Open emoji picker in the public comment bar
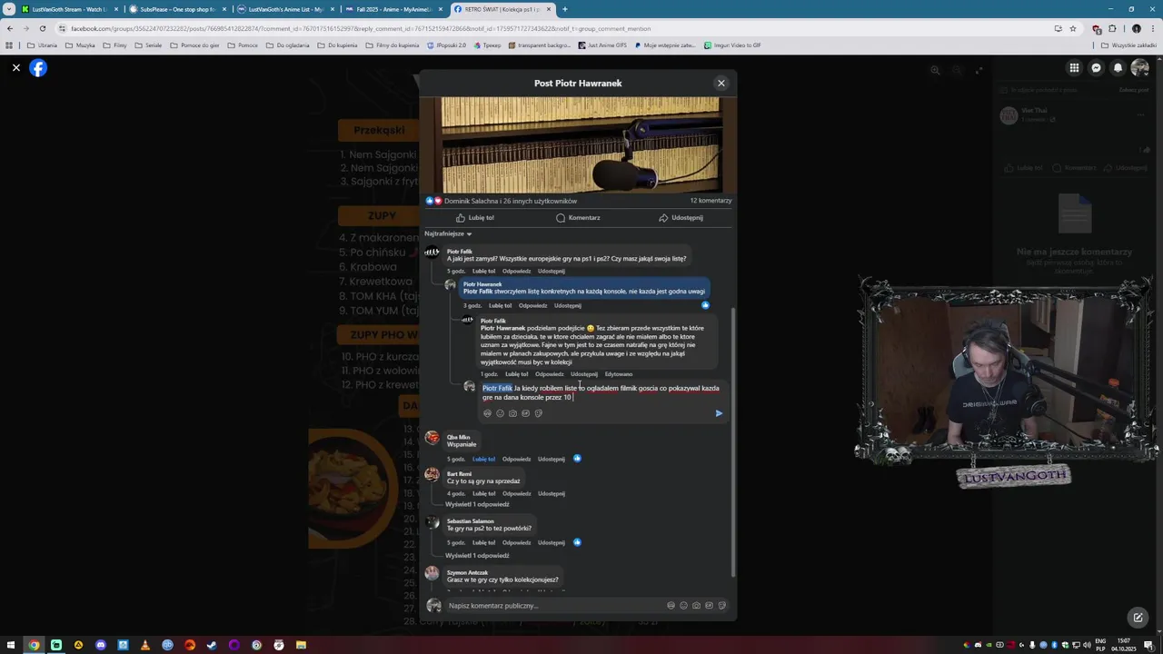This screenshot has height=654, width=1163. pyautogui.click(x=683, y=606)
